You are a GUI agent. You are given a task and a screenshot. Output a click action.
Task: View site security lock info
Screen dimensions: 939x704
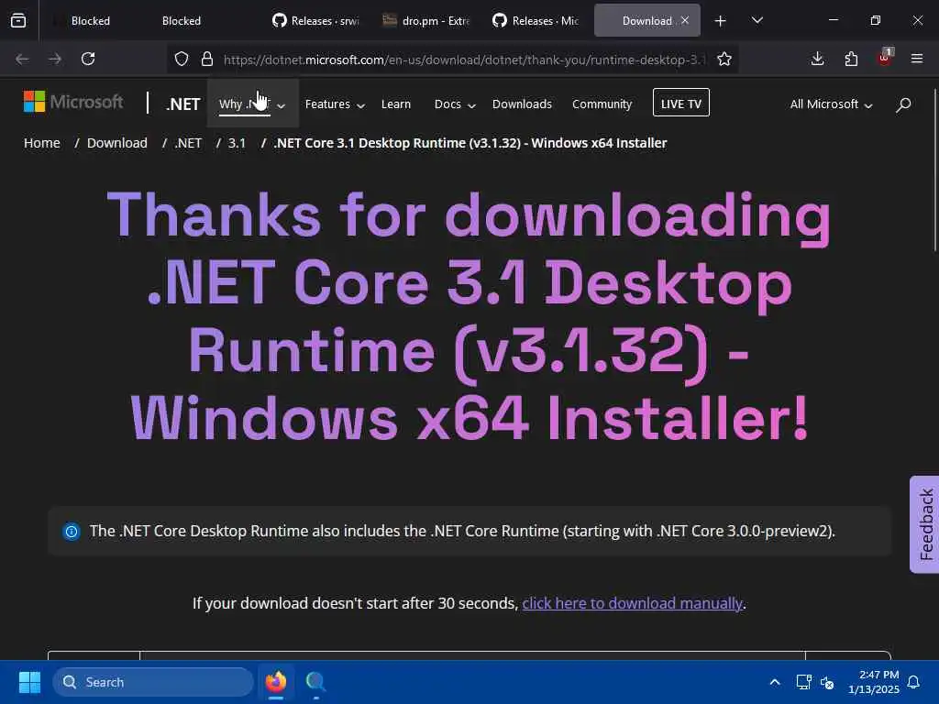[206, 59]
